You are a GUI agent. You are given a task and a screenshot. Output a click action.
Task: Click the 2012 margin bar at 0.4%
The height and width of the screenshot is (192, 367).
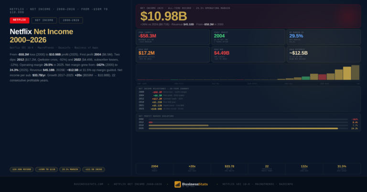248,122
